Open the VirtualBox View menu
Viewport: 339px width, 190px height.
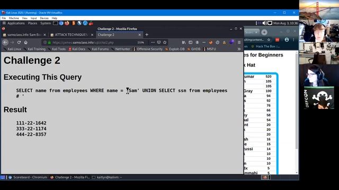pyautogui.click(x=25, y=18)
